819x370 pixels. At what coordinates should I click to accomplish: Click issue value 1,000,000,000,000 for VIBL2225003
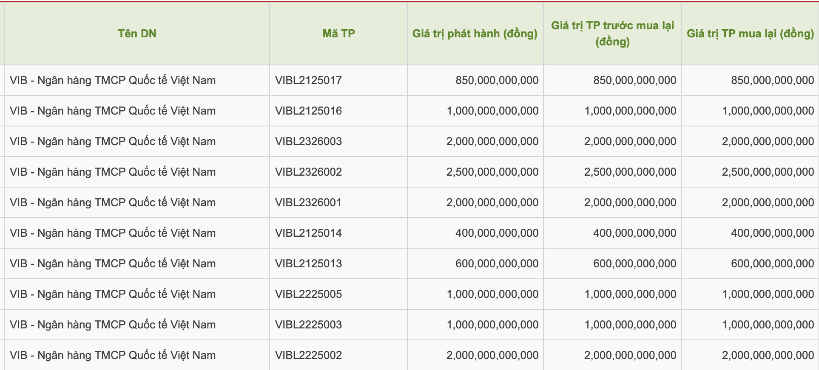492,325
